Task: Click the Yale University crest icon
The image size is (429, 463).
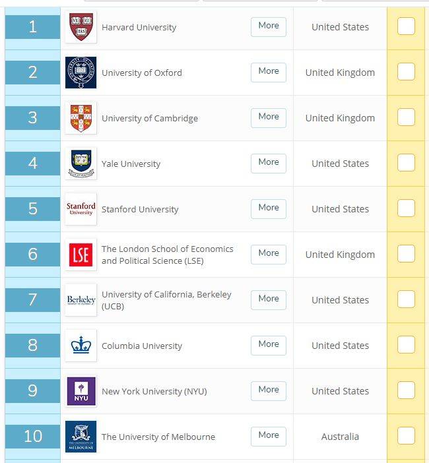Action: point(81,164)
